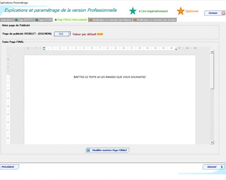Click the Texte Page FINAL group title
This screenshot has width=226, height=180.
coord(13,42)
